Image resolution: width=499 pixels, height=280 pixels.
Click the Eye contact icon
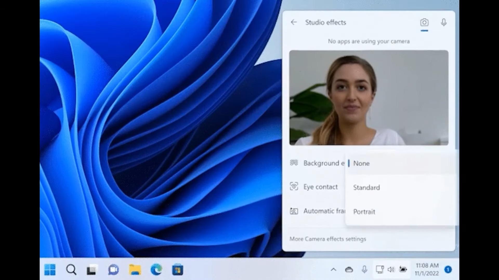[294, 186]
